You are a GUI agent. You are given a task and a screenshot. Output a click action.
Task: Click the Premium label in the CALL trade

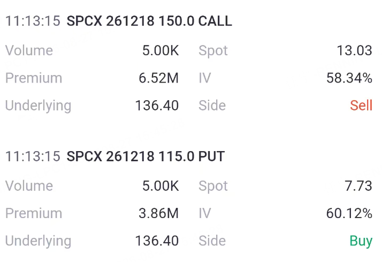pyautogui.click(x=34, y=78)
